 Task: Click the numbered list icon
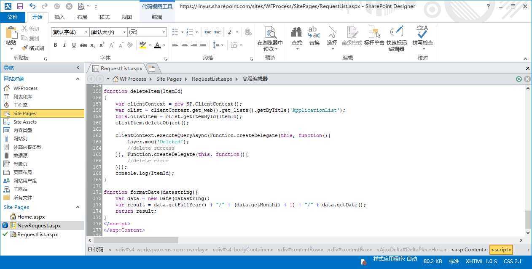(x=190, y=32)
